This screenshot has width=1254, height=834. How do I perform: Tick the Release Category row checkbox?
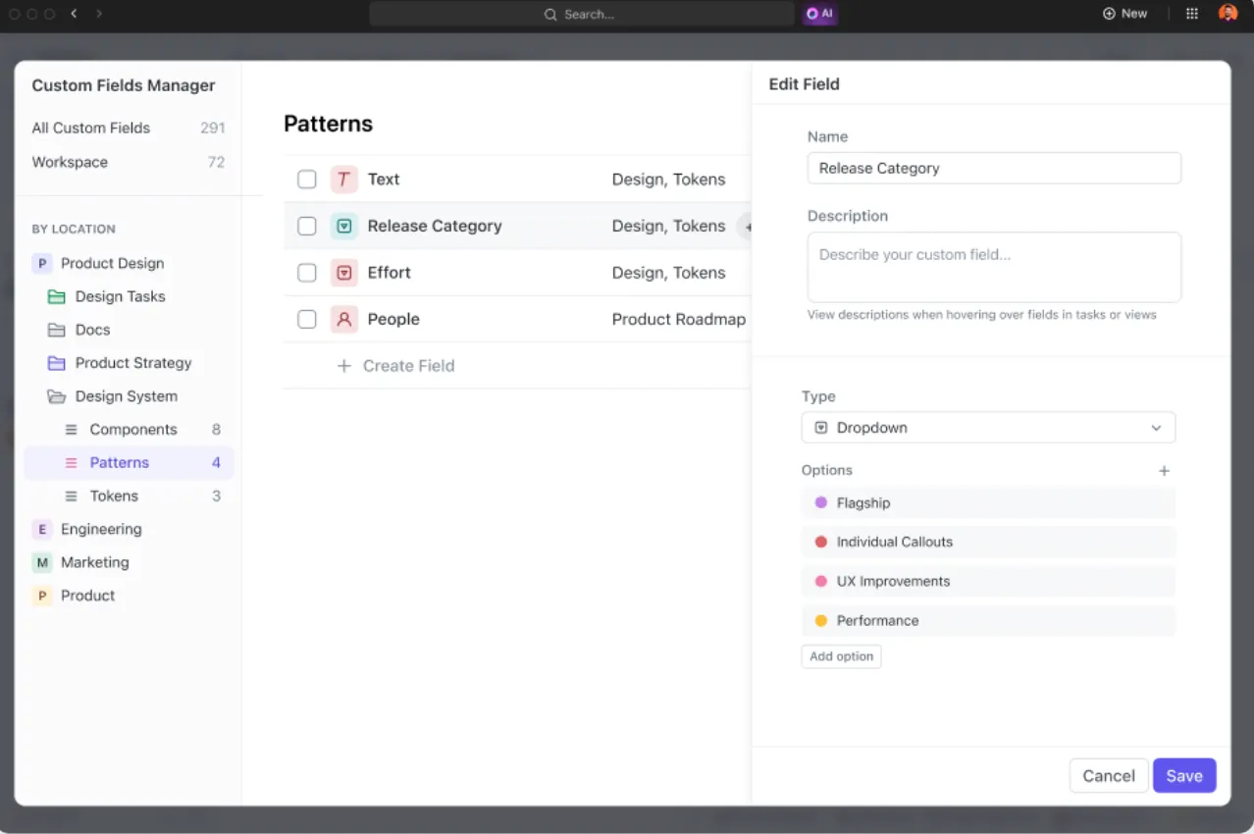click(x=307, y=226)
